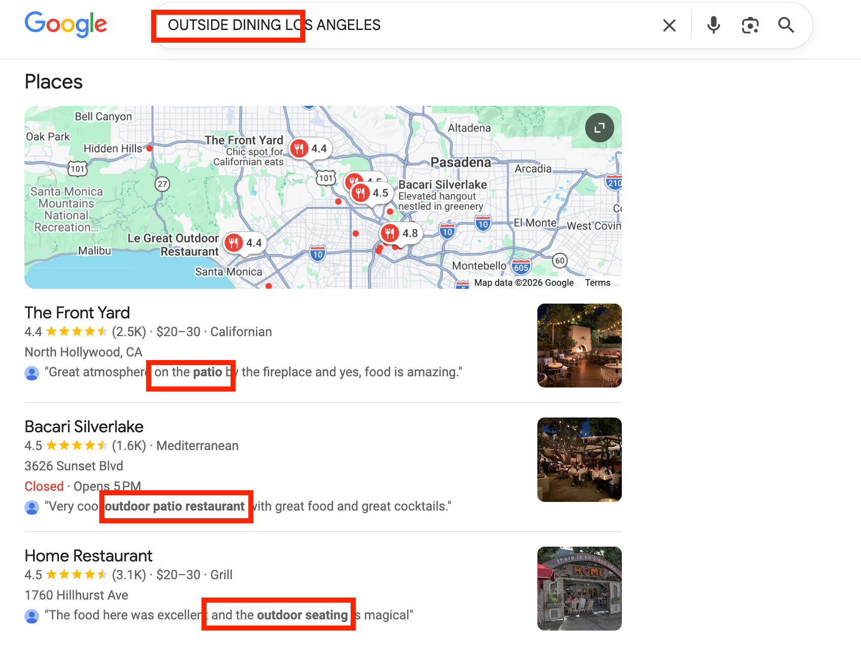Screen dimensions: 861x656
Task: View The Front Yard patio photo thumbnail
Action: [580, 346]
